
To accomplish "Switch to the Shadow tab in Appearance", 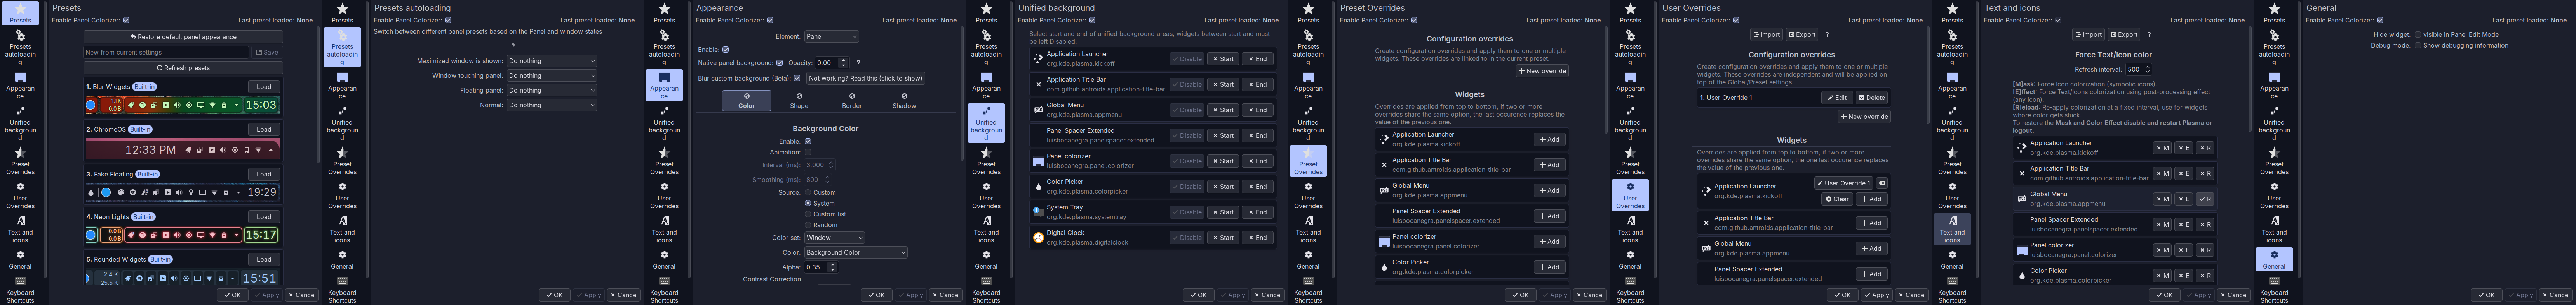I will tap(904, 101).
